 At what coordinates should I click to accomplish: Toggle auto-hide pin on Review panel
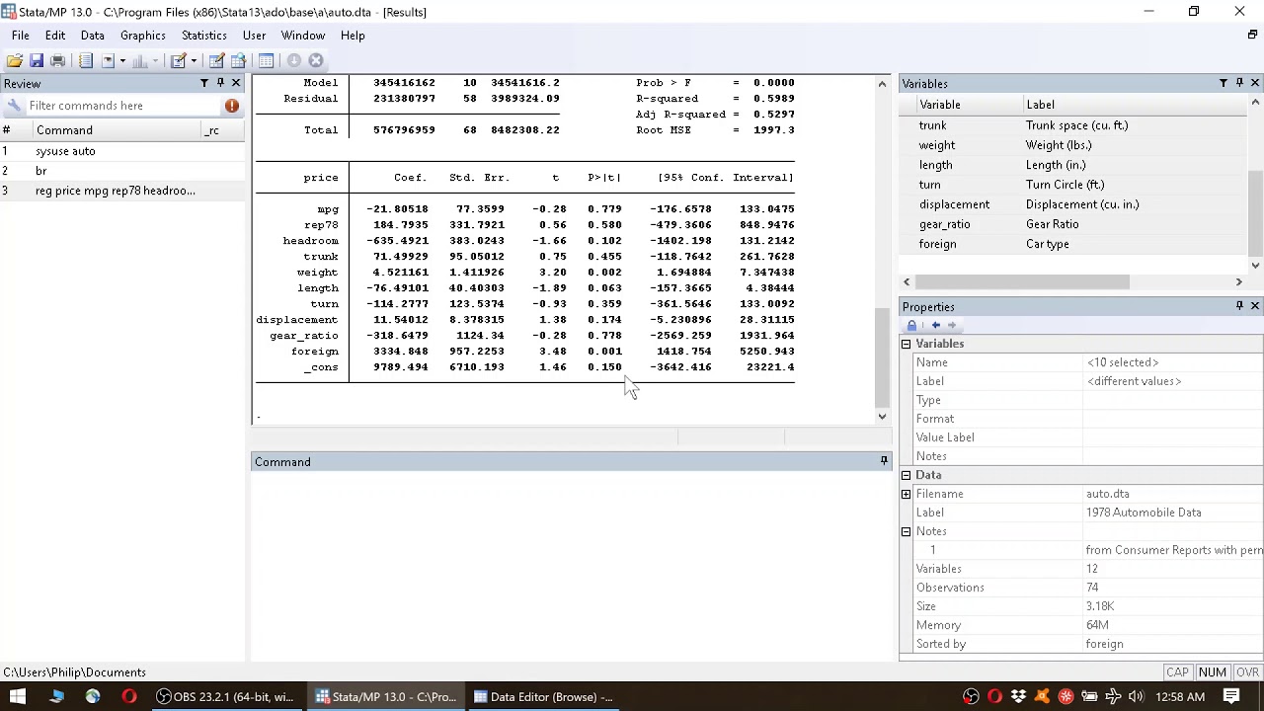point(220,83)
